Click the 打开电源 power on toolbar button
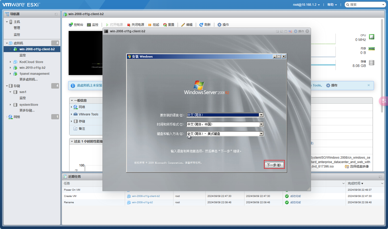Screen dimensions: 388x229 pos(114,25)
